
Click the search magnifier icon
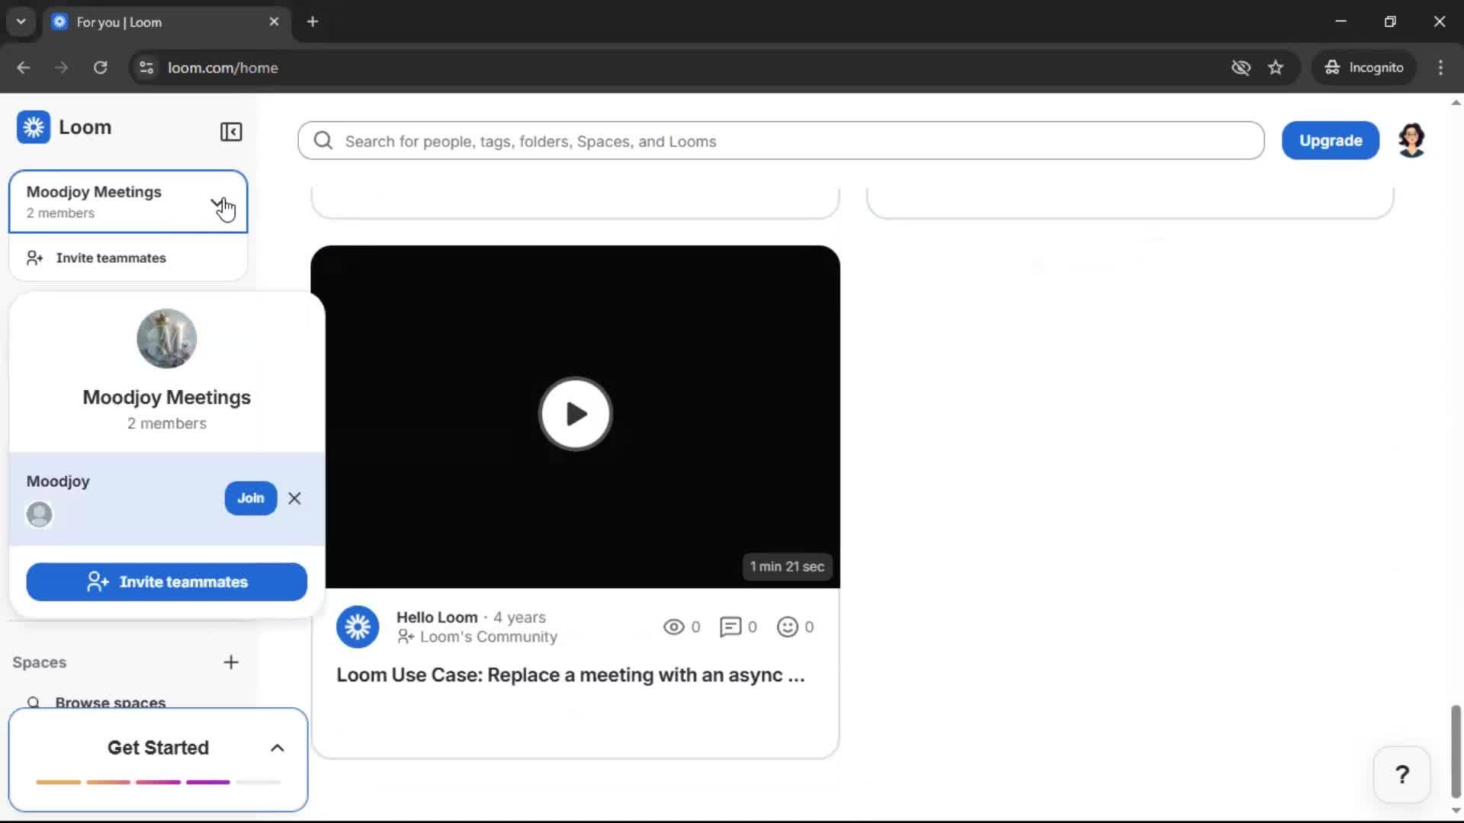click(x=323, y=140)
